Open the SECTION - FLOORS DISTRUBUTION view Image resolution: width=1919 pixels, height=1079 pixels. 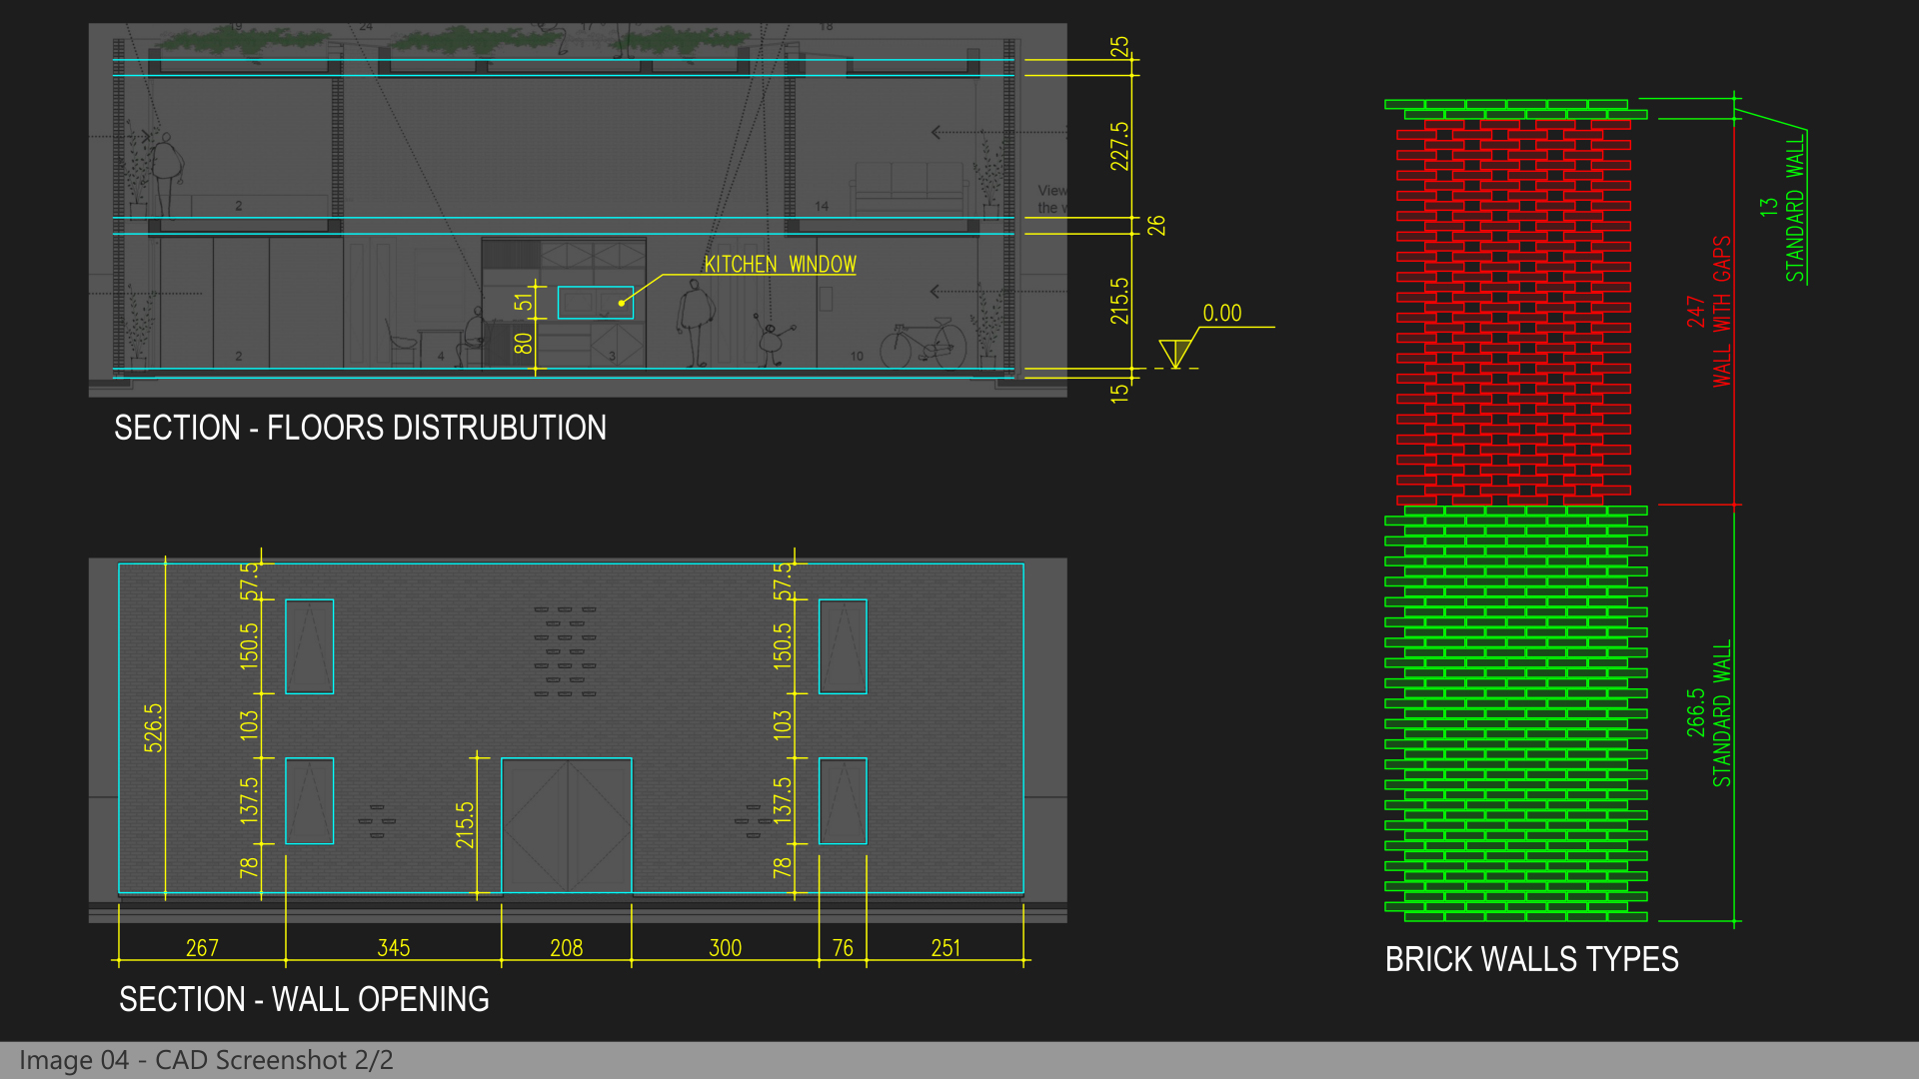(x=362, y=428)
